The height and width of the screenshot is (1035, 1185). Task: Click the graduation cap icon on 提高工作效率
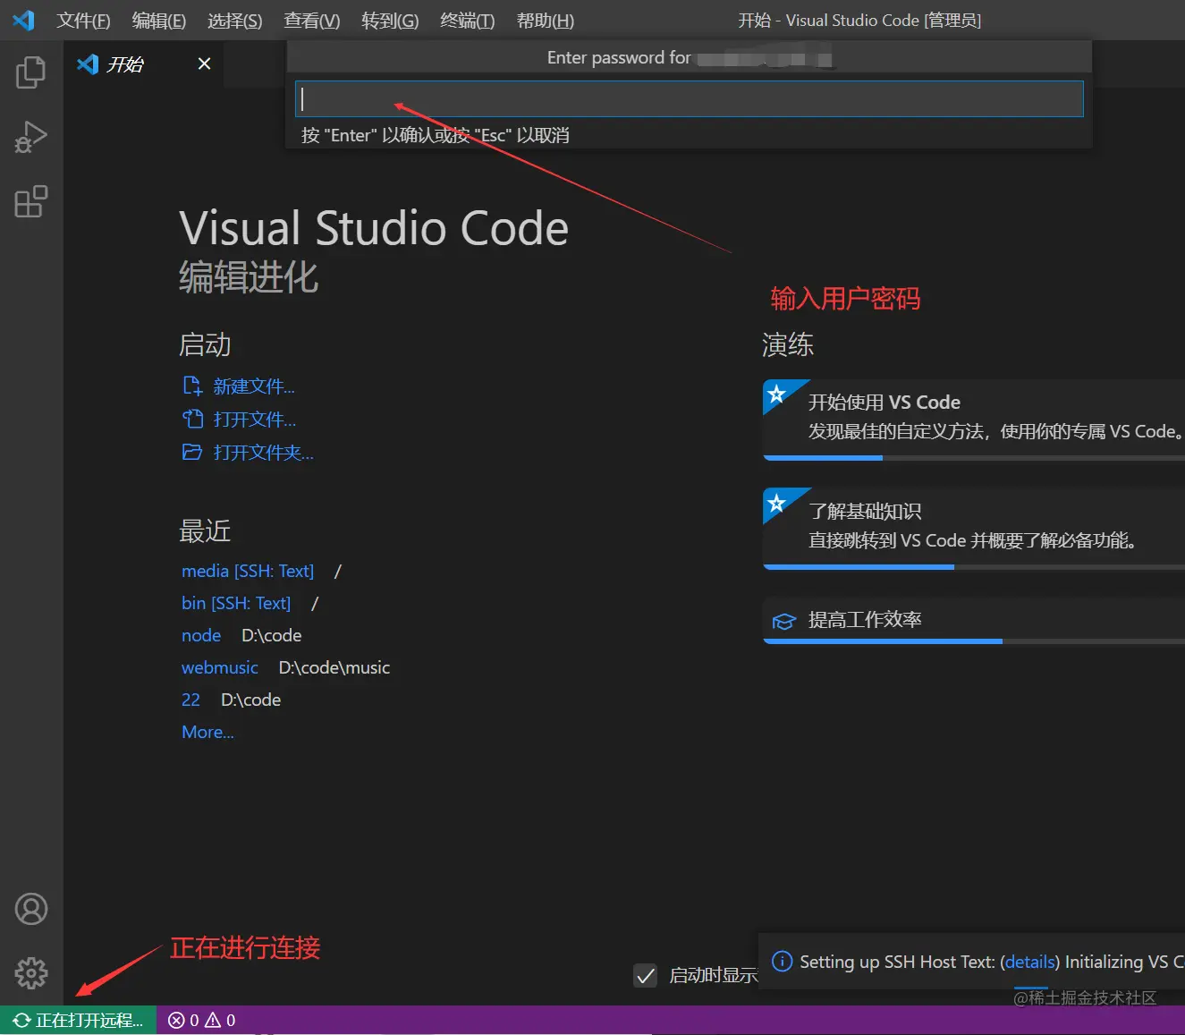pos(784,621)
